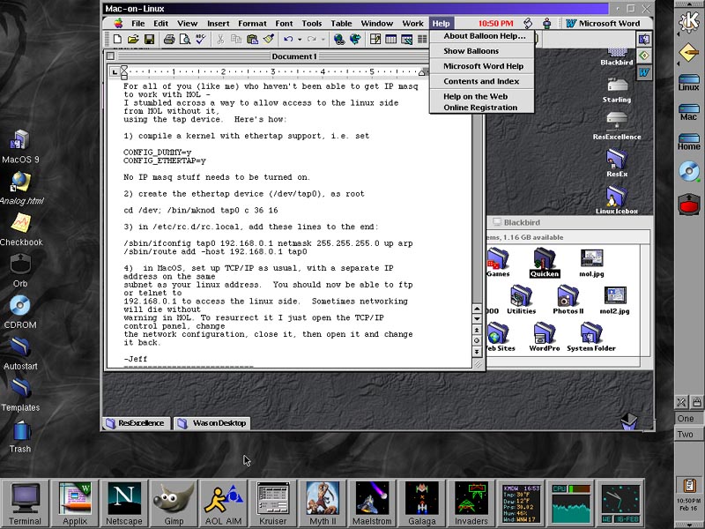This screenshot has width=705, height=529.
Task: Select the Format Painter brush icon
Action: pos(269,39)
